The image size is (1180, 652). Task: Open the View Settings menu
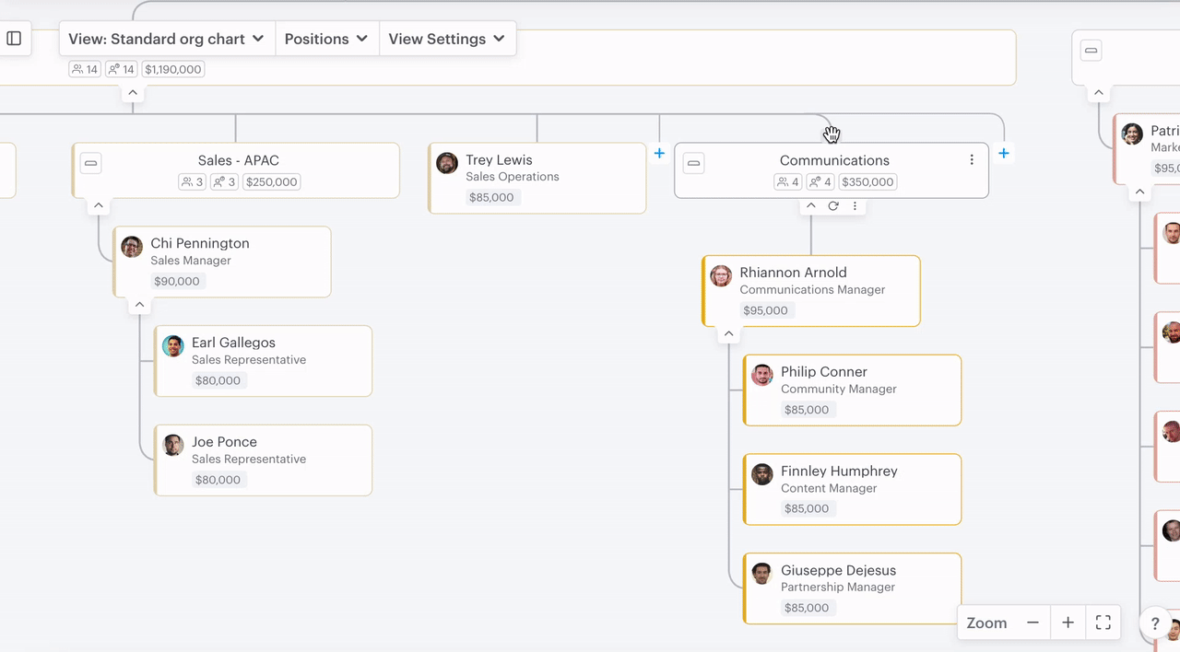[447, 39]
